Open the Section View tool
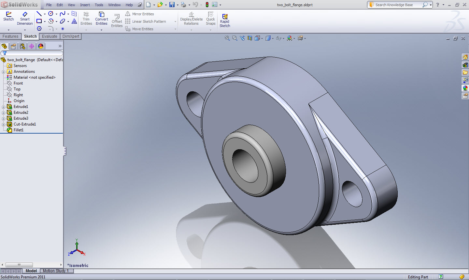Viewport: 469px width, 280px height. [249, 38]
